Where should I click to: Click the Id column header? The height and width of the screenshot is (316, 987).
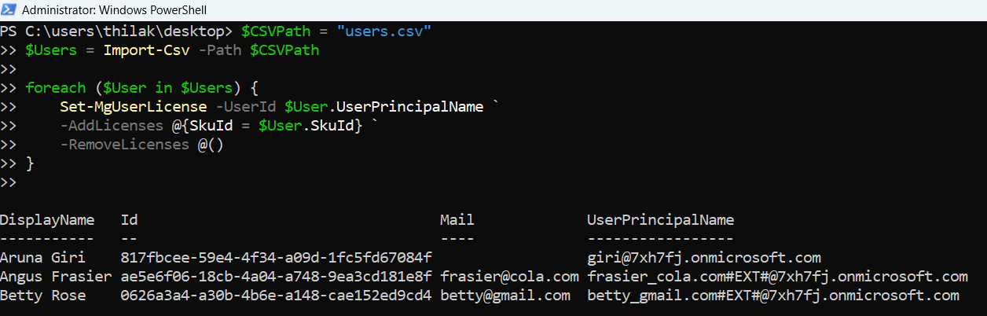pos(130,220)
